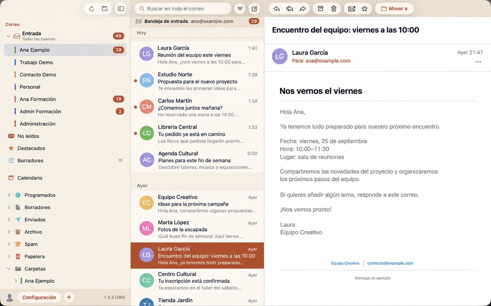Delete message with trash icon

pos(334,9)
